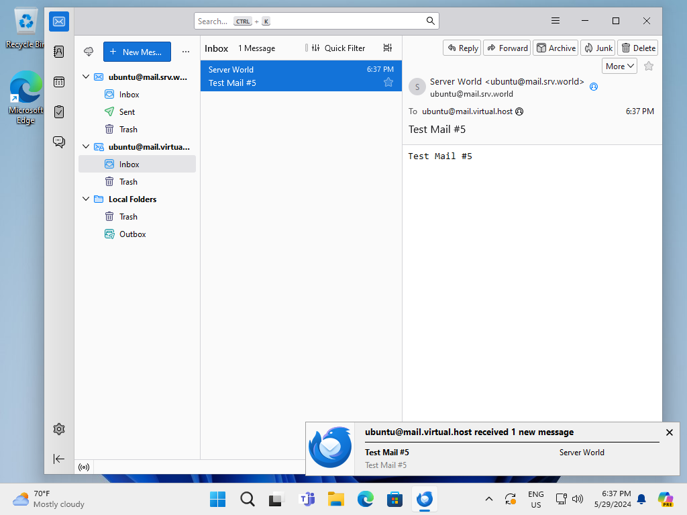687x515 pixels.
Task: Click recipient ubuntu@mail.virtual.host address
Action: point(467,111)
